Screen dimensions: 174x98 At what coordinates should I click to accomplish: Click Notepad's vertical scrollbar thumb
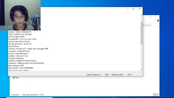[141, 33]
